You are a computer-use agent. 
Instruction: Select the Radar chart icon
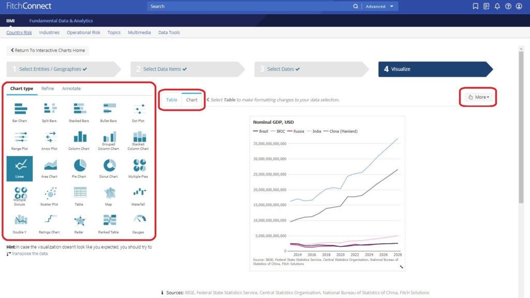click(x=80, y=222)
